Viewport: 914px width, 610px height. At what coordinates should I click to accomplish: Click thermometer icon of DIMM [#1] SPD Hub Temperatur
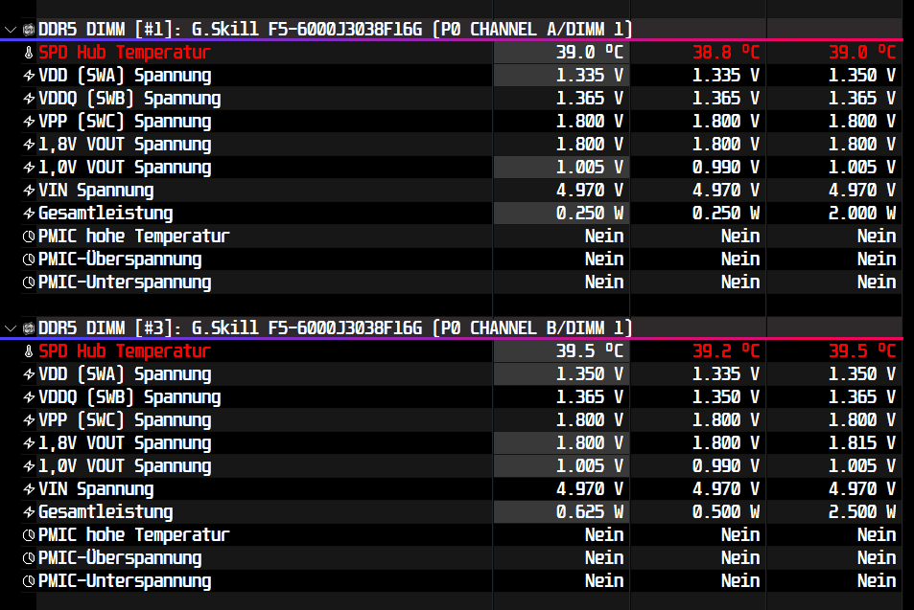pos(29,53)
